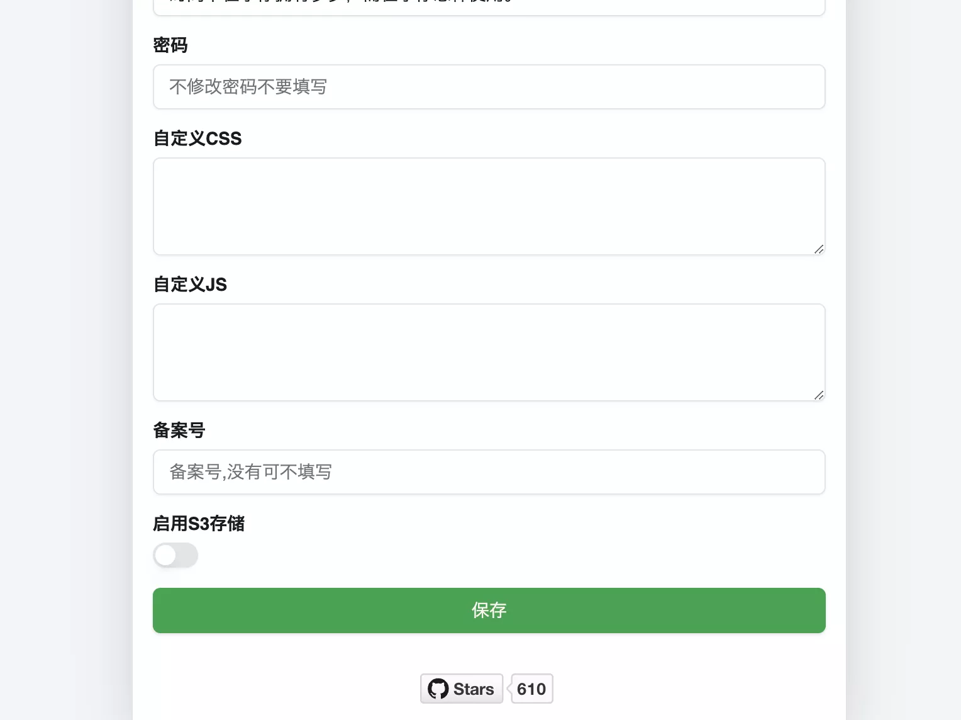Click inside the 自定义CSS text area
Screen dimensions: 961x720
coord(489,206)
